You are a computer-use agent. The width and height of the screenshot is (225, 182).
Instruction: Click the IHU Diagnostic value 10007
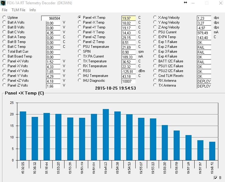pos(129,81)
